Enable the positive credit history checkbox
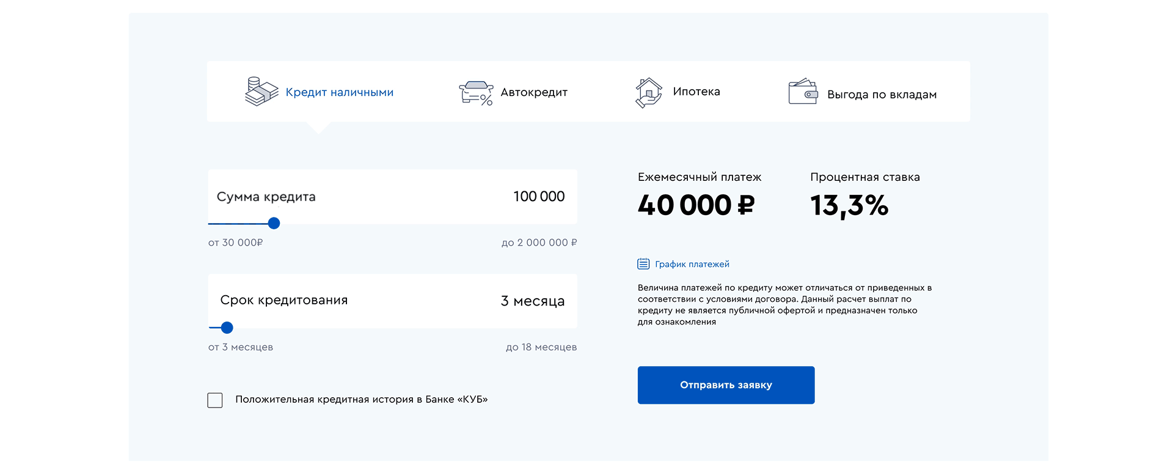Viewport: 1173px width, 473px height. (x=215, y=400)
